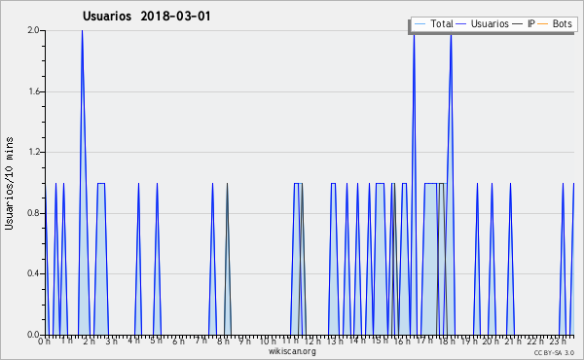Click the '6 h' x-axis label

pos(178,341)
